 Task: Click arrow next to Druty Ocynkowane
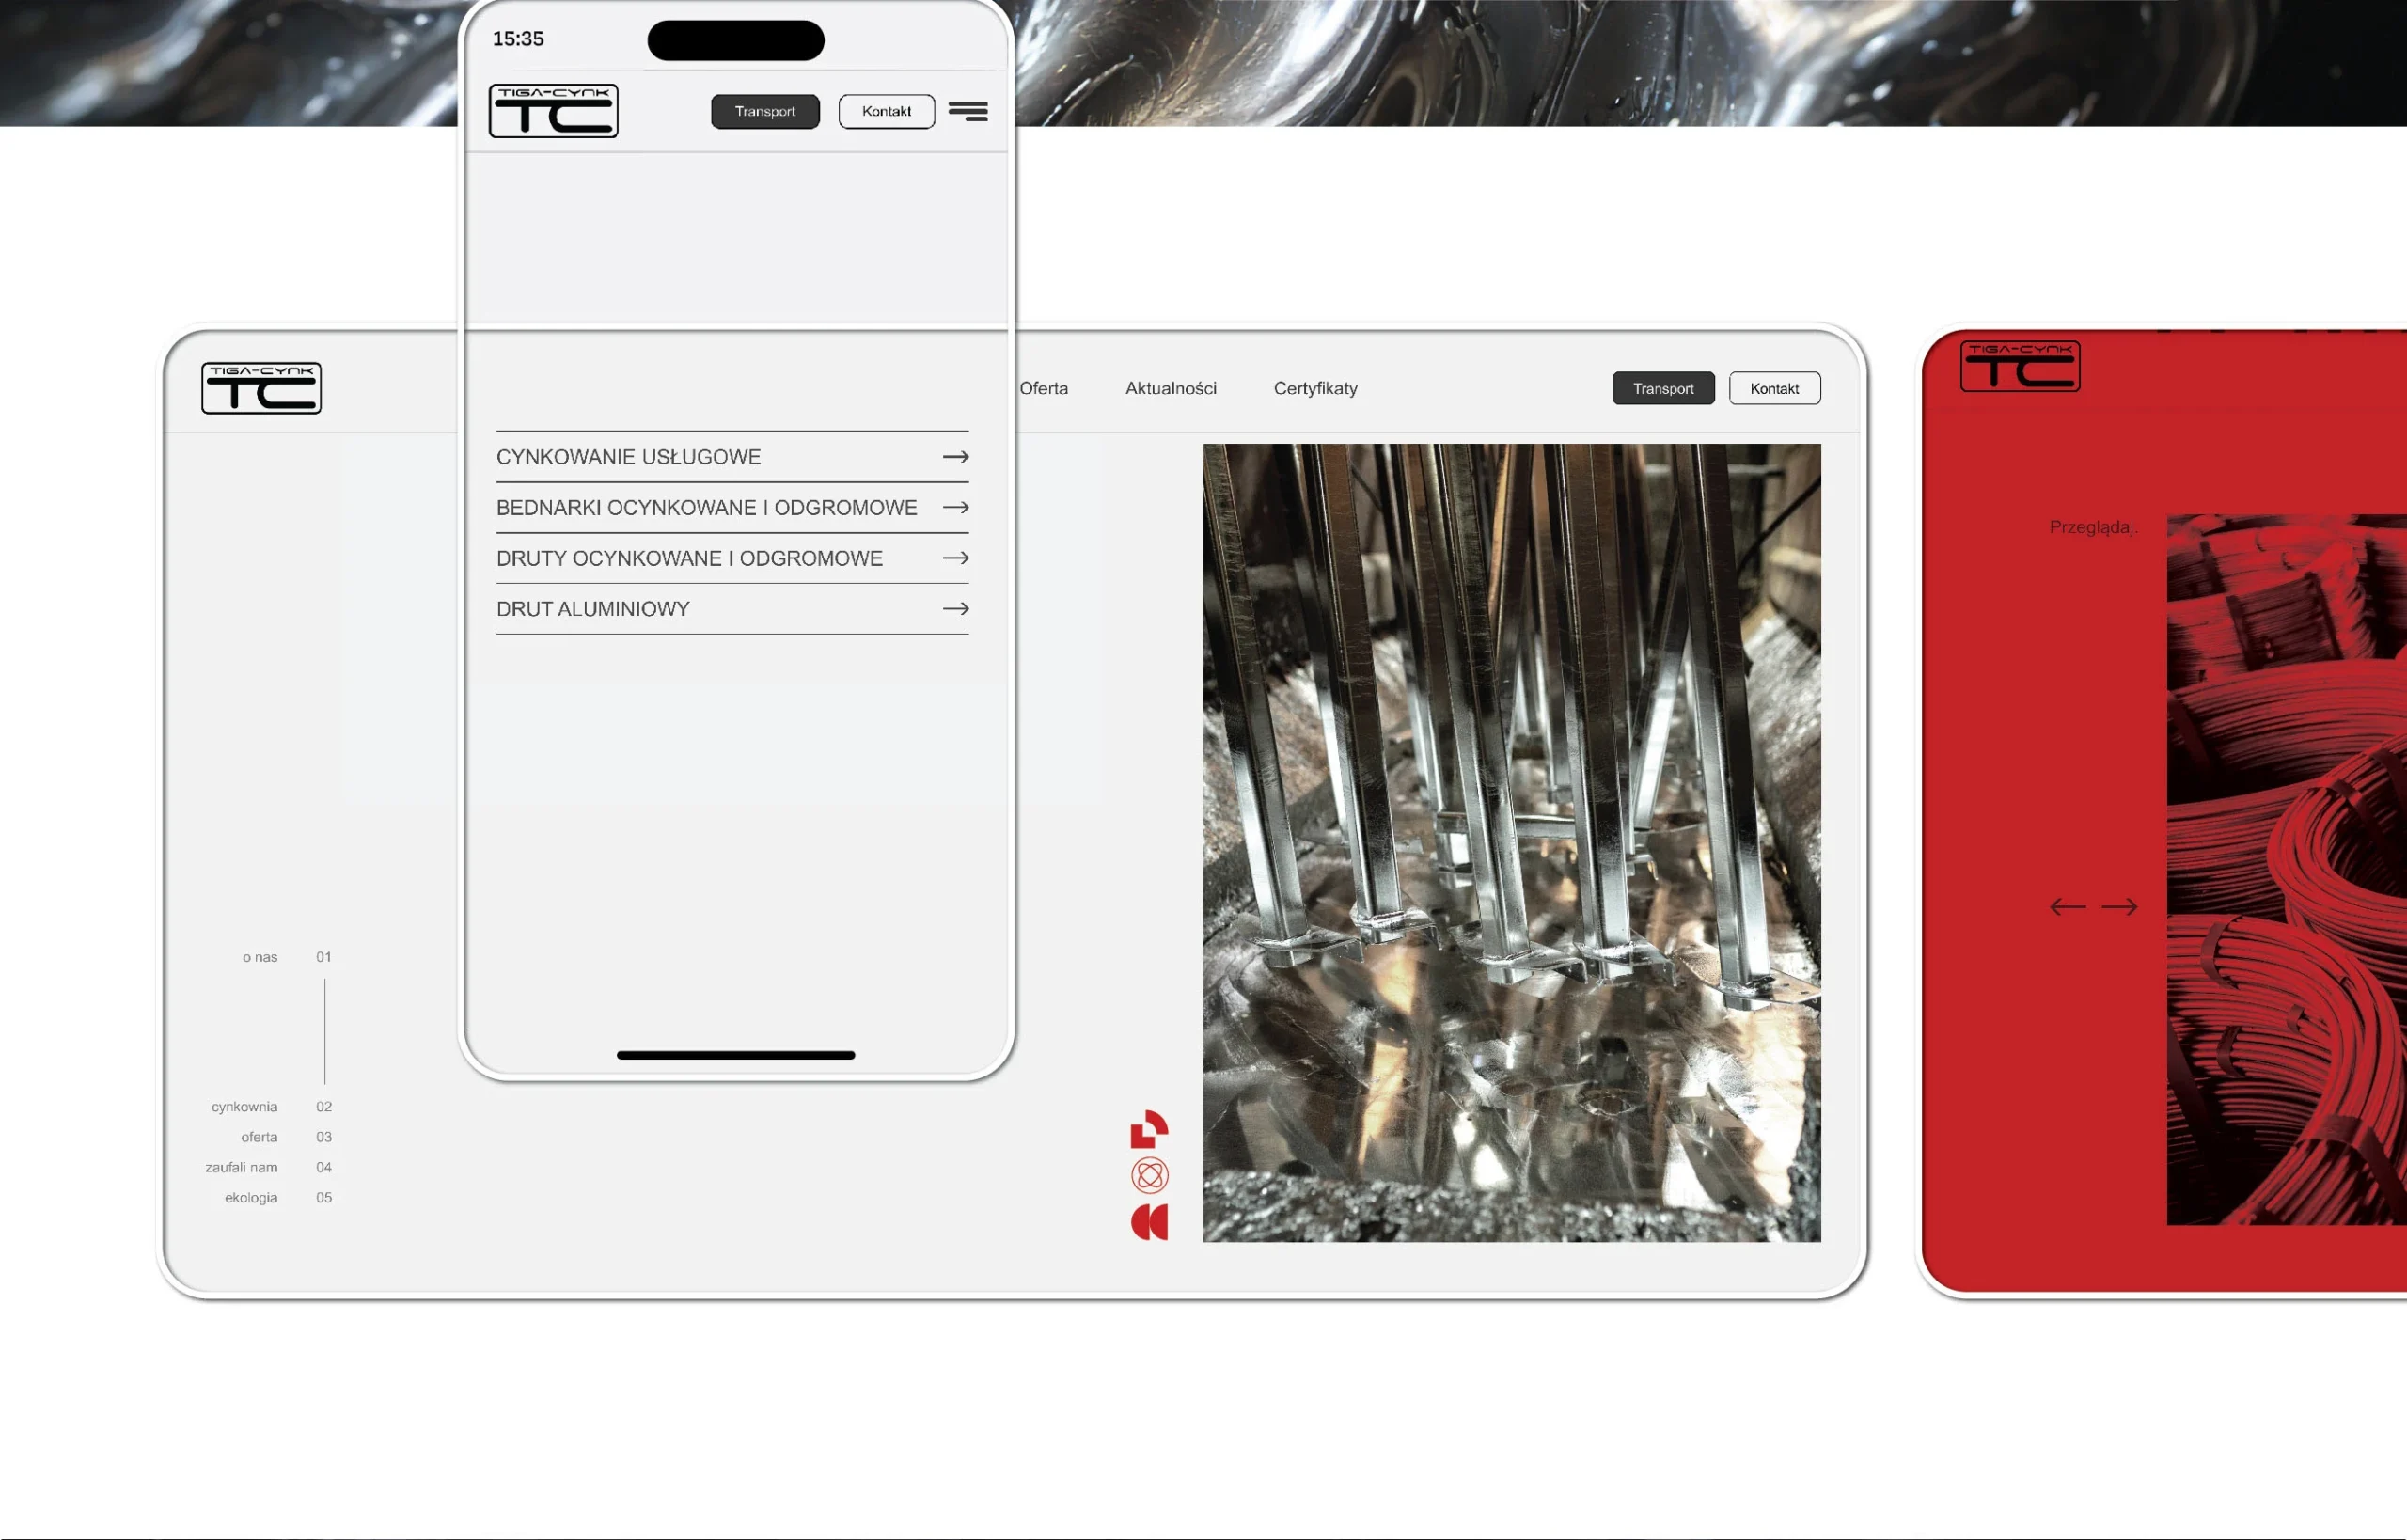click(x=955, y=558)
